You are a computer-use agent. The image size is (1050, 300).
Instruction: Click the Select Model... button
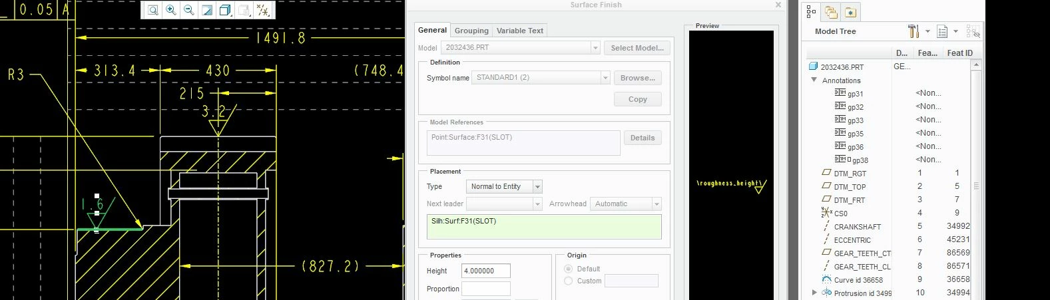click(x=637, y=48)
